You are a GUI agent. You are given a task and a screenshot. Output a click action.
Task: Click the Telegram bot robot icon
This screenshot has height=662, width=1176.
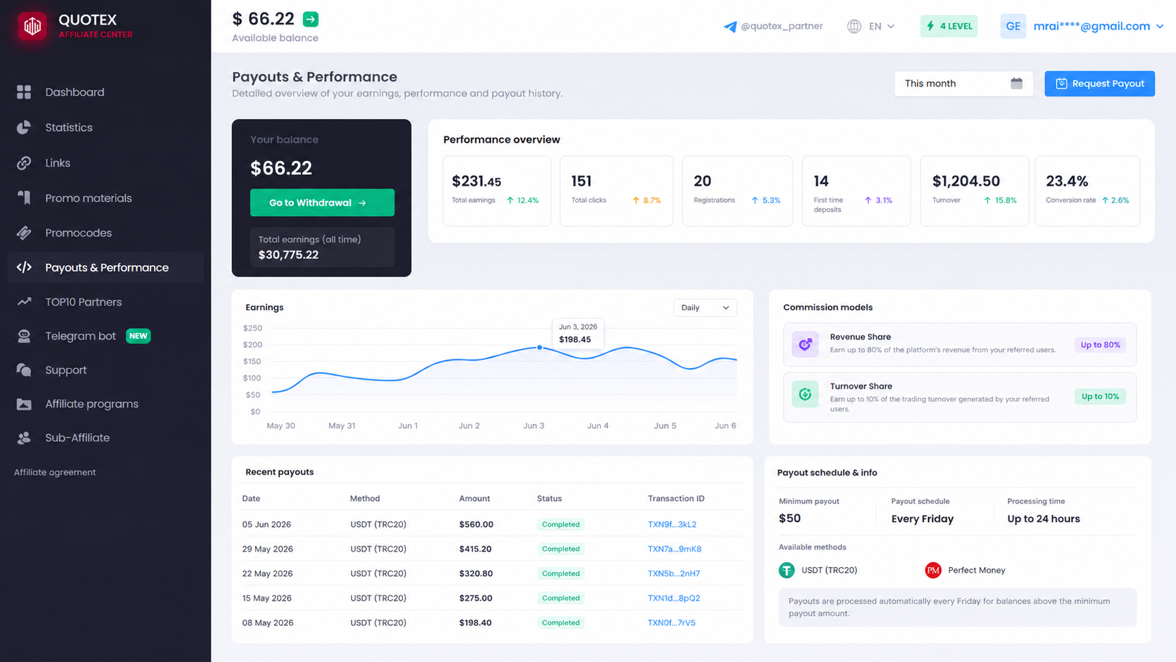[x=24, y=336]
